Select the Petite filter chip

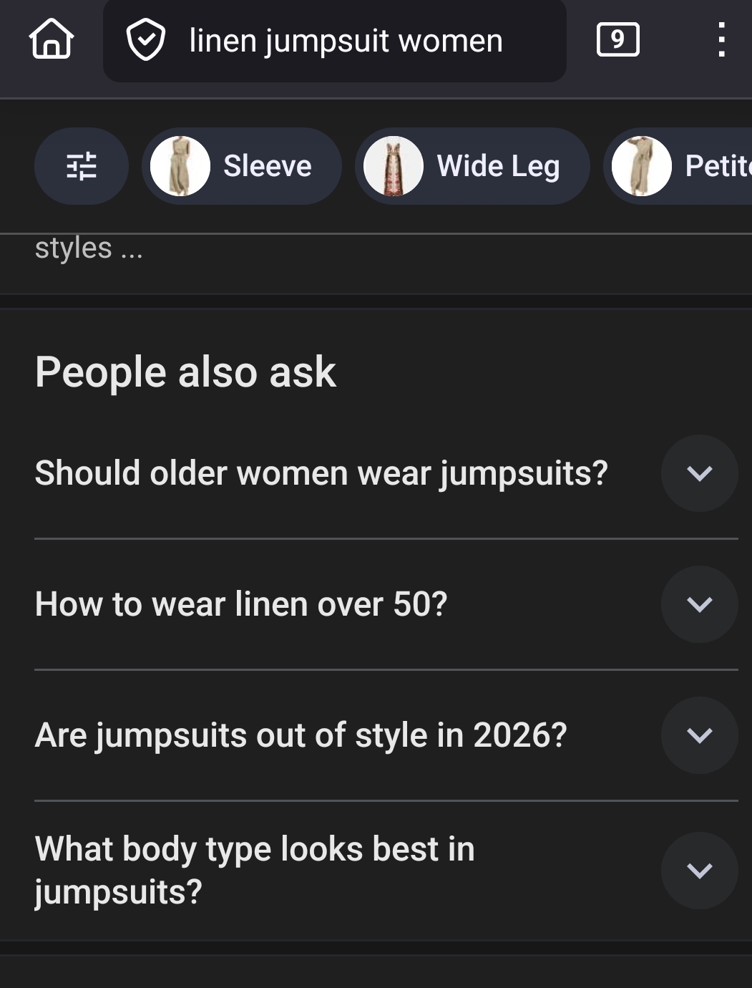[678, 166]
